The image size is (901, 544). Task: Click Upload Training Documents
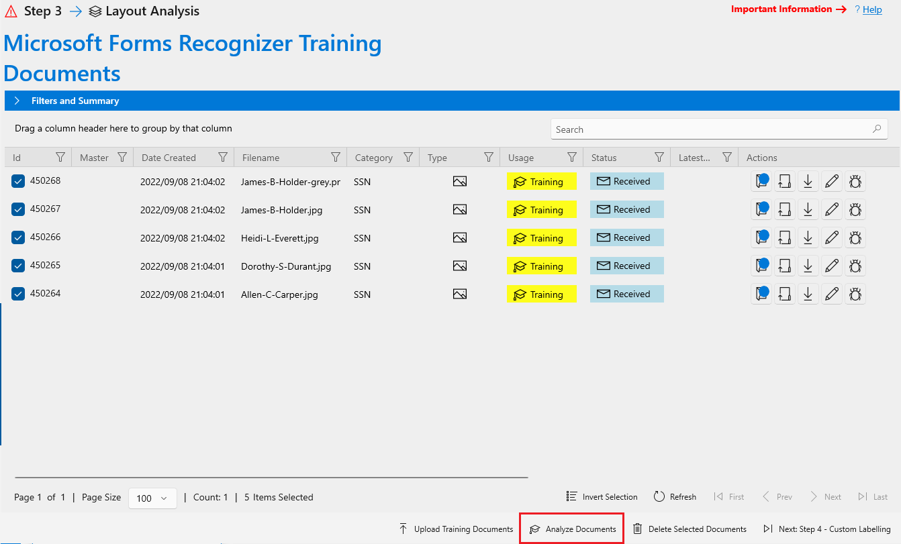click(x=456, y=529)
